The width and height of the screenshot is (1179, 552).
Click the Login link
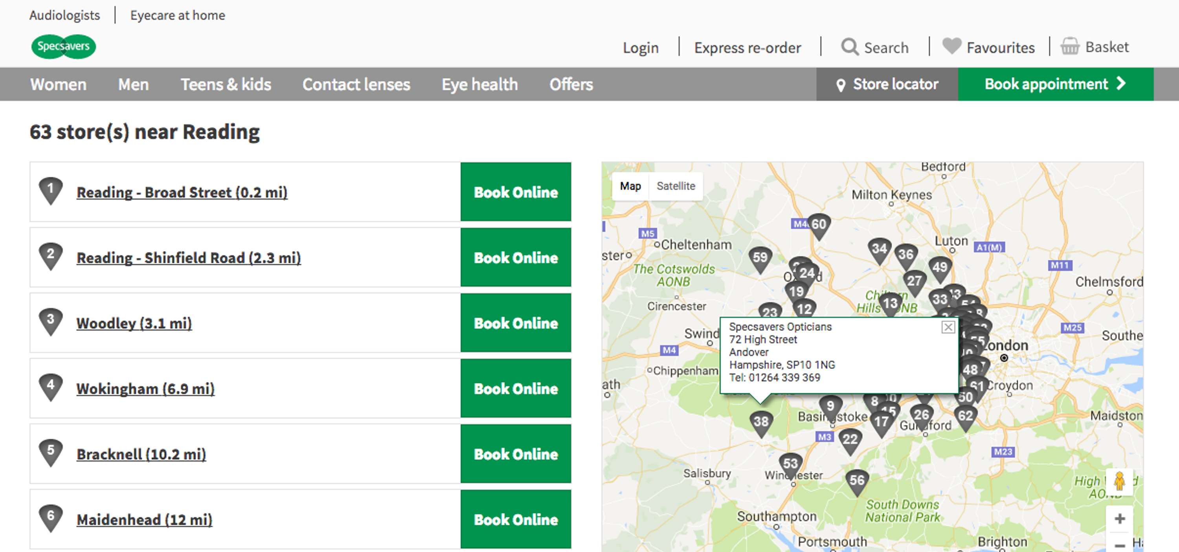[641, 48]
